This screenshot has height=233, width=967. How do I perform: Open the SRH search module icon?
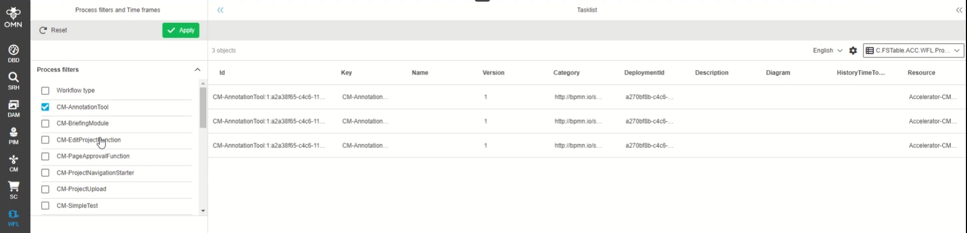(x=14, y=80)
